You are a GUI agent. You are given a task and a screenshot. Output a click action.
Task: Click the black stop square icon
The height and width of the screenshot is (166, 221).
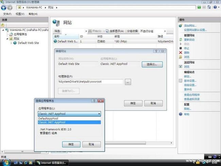[181, 48]
